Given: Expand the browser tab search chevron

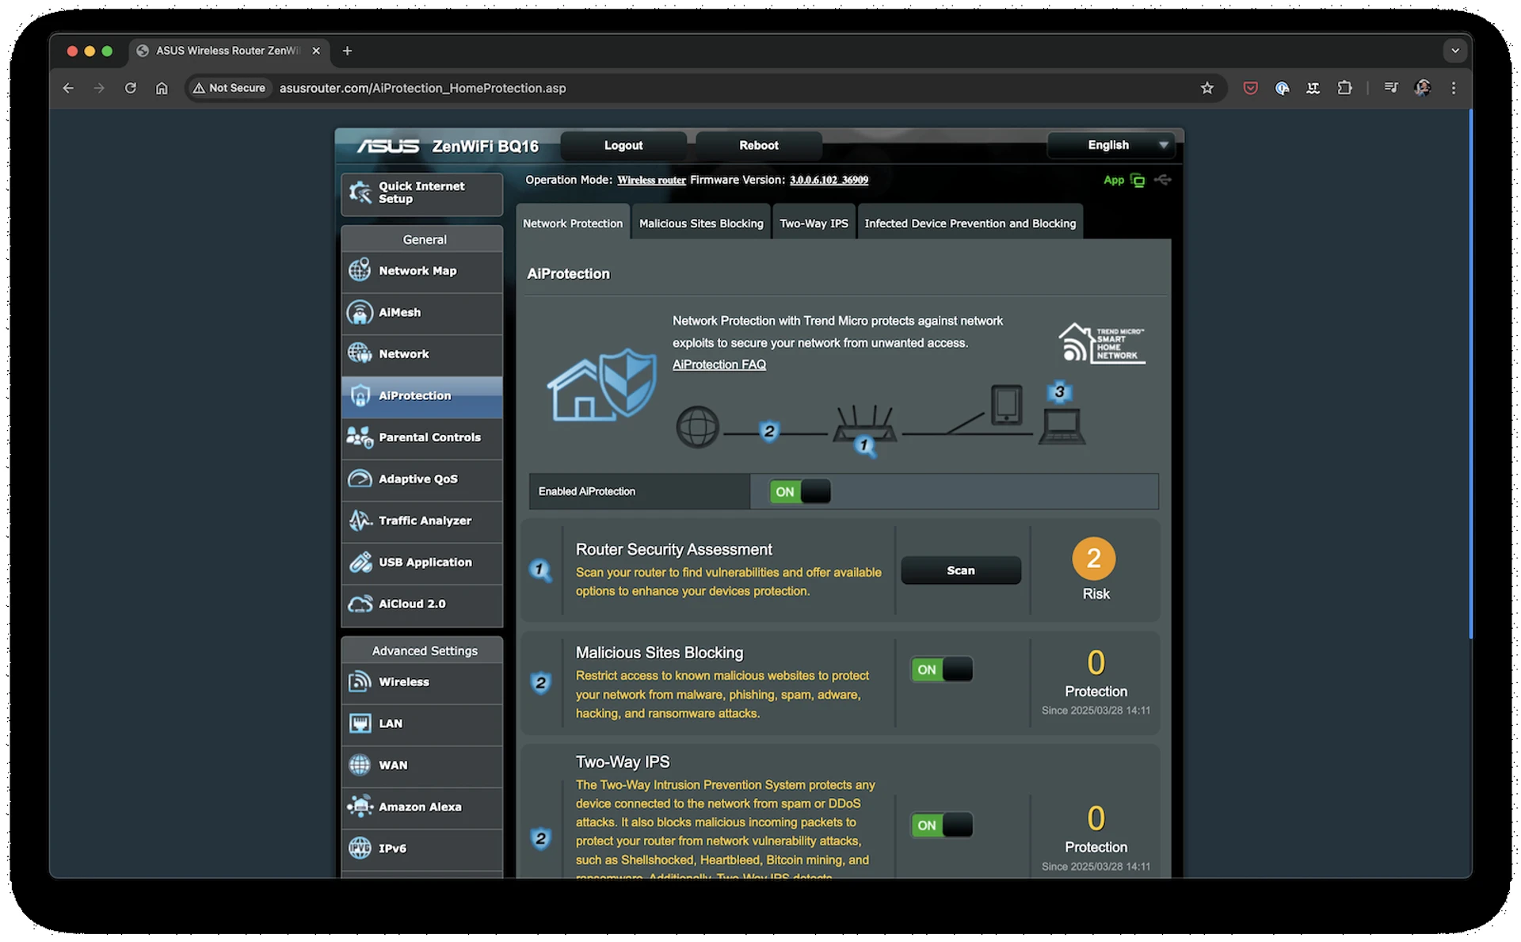Looking at the screenshot, I should [x=1454, y=51].
